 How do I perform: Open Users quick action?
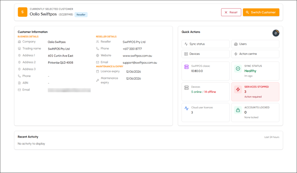(255, 44)
